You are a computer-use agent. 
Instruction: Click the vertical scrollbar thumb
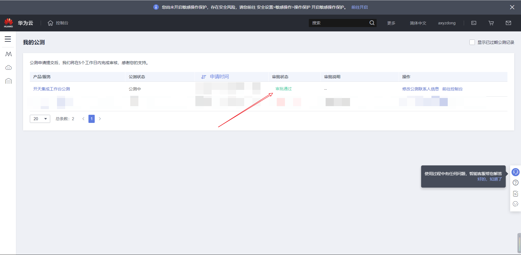point(519,243)
